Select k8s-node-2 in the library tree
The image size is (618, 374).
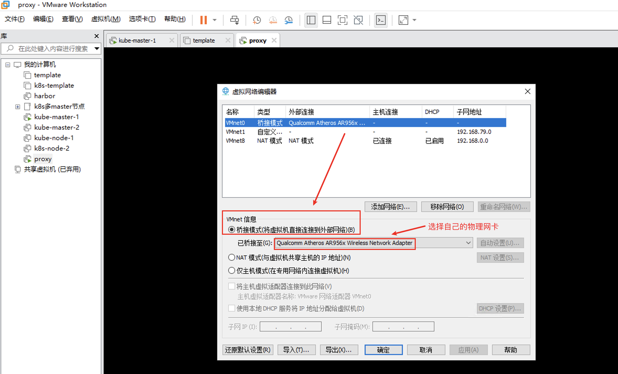(52, 148)
